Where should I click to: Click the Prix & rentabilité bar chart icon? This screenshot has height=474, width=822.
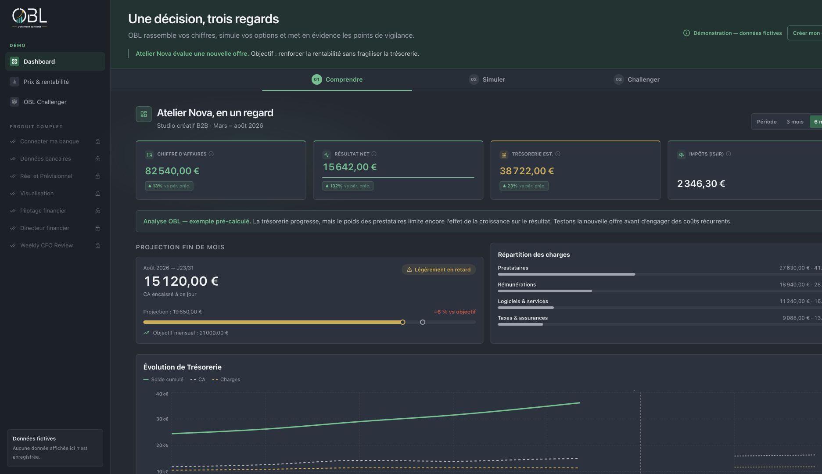(14, 82)
